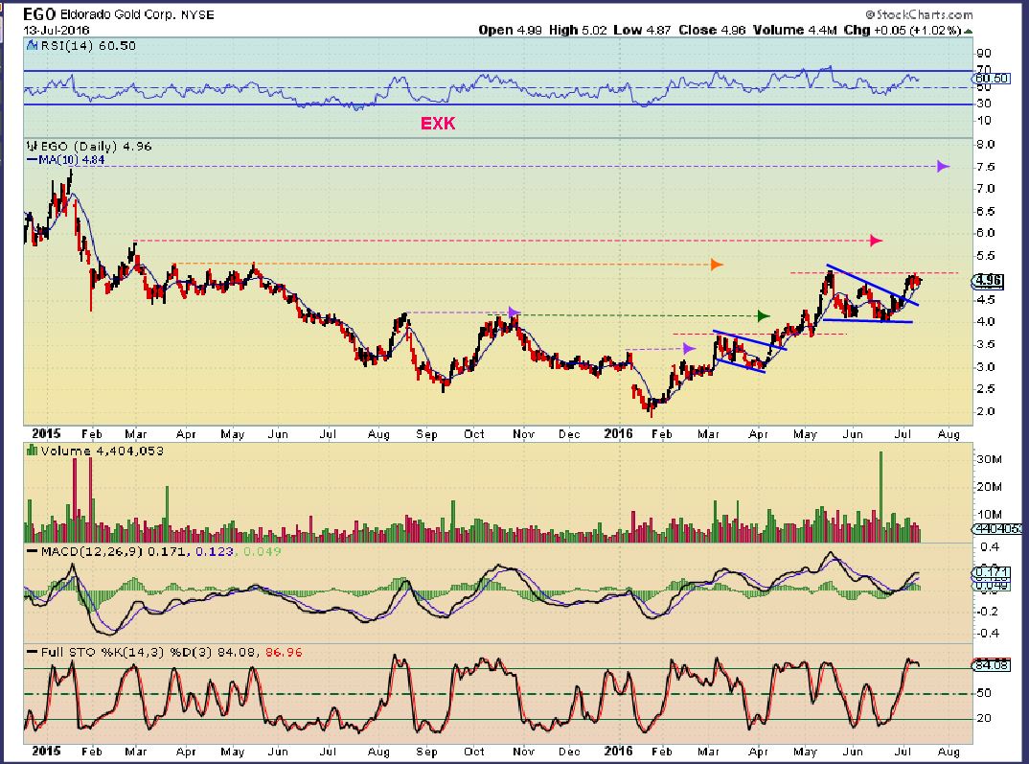
Task: Click the orange arrowhead near the 5.5 level
Action: click(717, 265)
